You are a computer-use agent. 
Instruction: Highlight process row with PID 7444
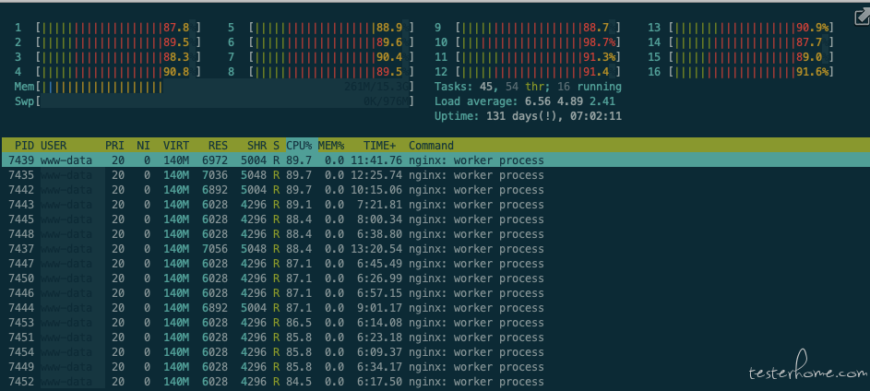tap(277, 308)
